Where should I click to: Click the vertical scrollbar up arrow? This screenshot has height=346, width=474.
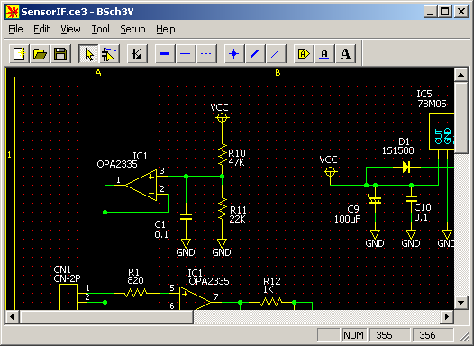pyautogui.click(x=461, y=75)
